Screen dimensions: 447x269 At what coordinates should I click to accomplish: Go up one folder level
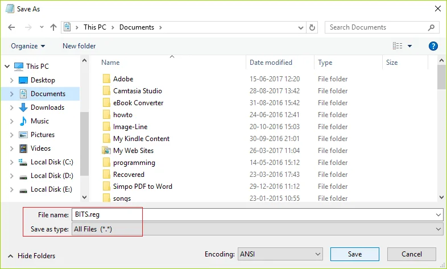pos(53,27)
